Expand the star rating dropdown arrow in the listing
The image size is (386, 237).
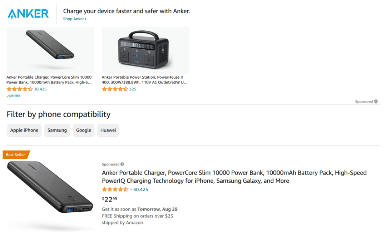click(131, 190)
